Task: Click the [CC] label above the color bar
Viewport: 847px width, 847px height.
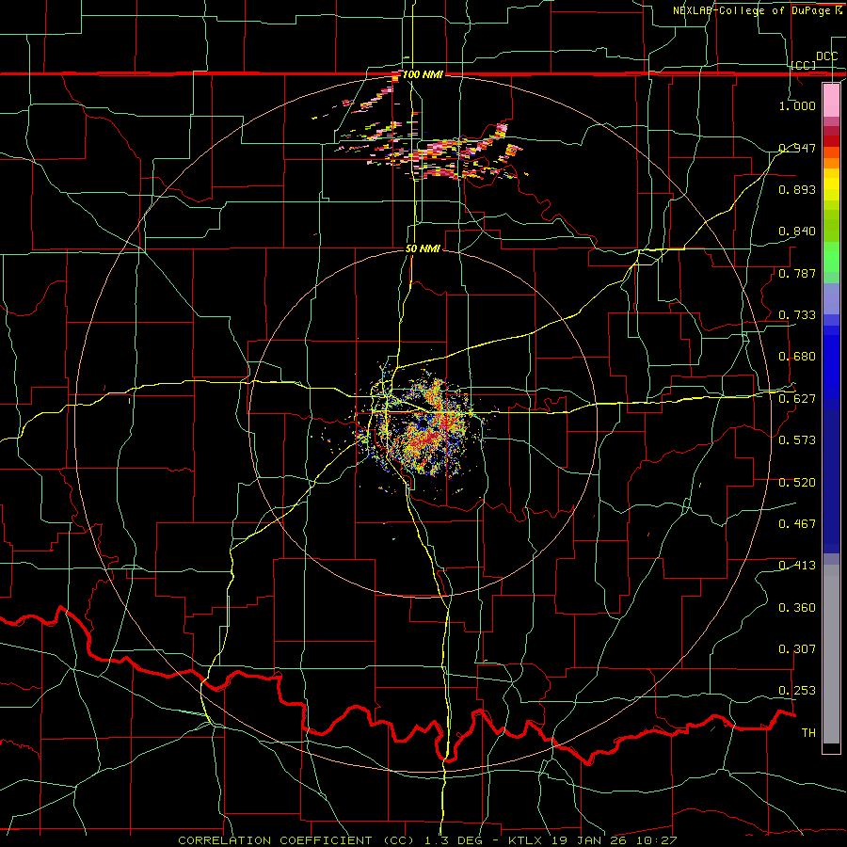Action: (804, 65)
